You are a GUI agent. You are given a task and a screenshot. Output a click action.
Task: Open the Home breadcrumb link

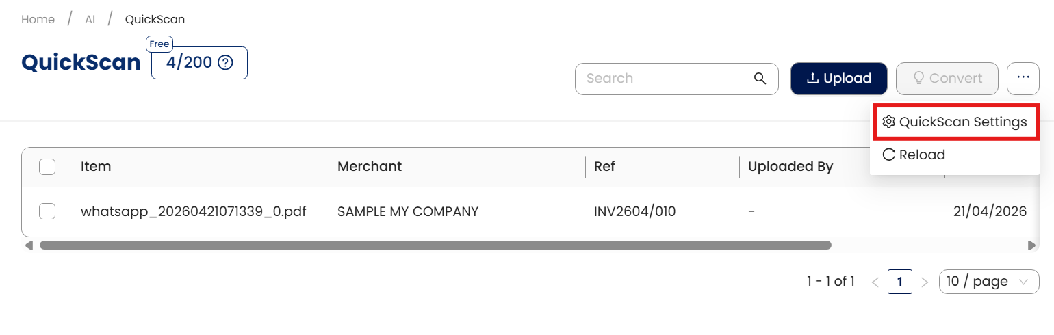pyautogui.click(x=38, y=19)
